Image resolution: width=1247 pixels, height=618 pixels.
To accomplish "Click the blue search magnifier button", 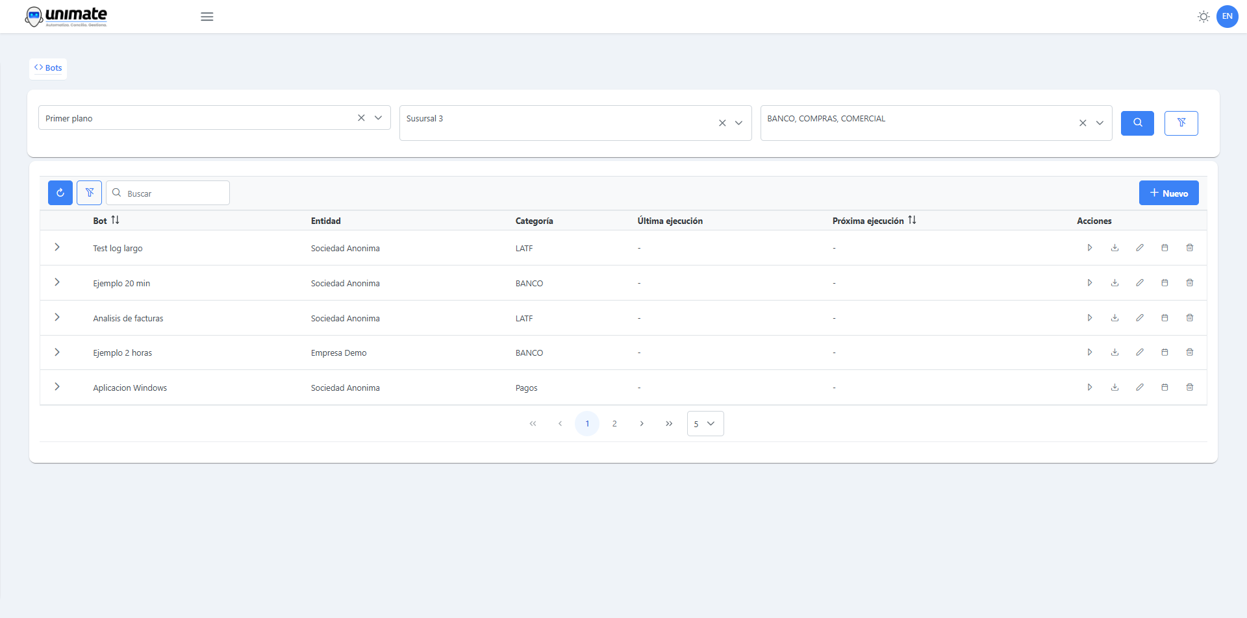I will (1137, 123).
